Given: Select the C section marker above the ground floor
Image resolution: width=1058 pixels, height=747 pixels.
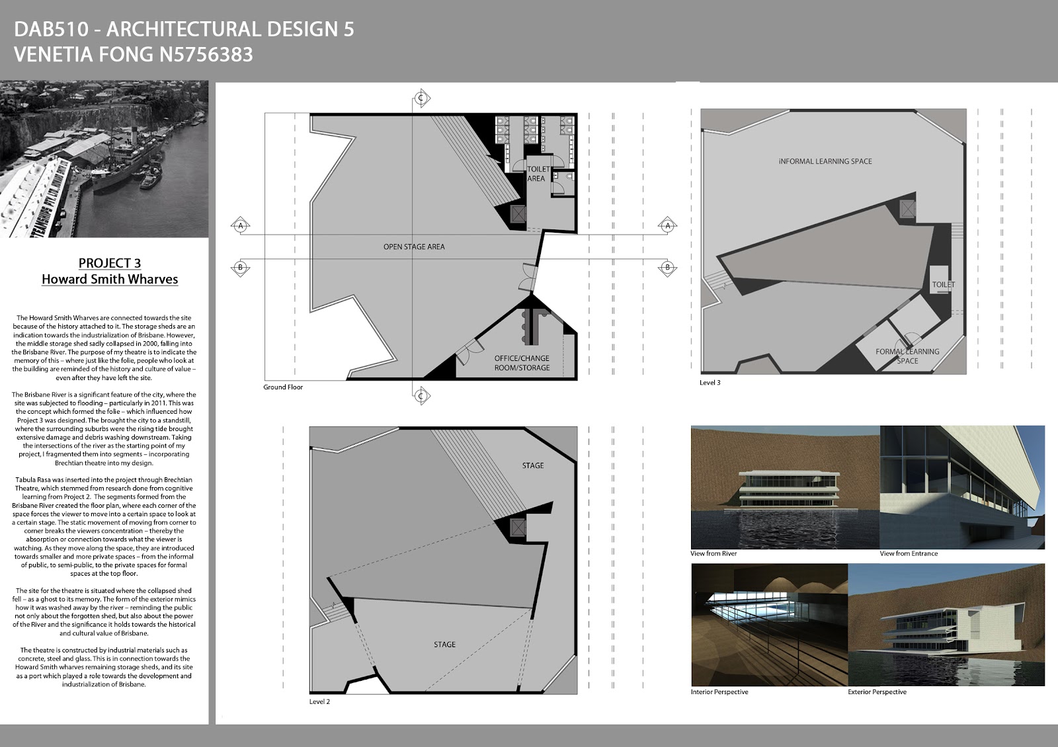Looking at the screenshot, I should pos(419,97).
